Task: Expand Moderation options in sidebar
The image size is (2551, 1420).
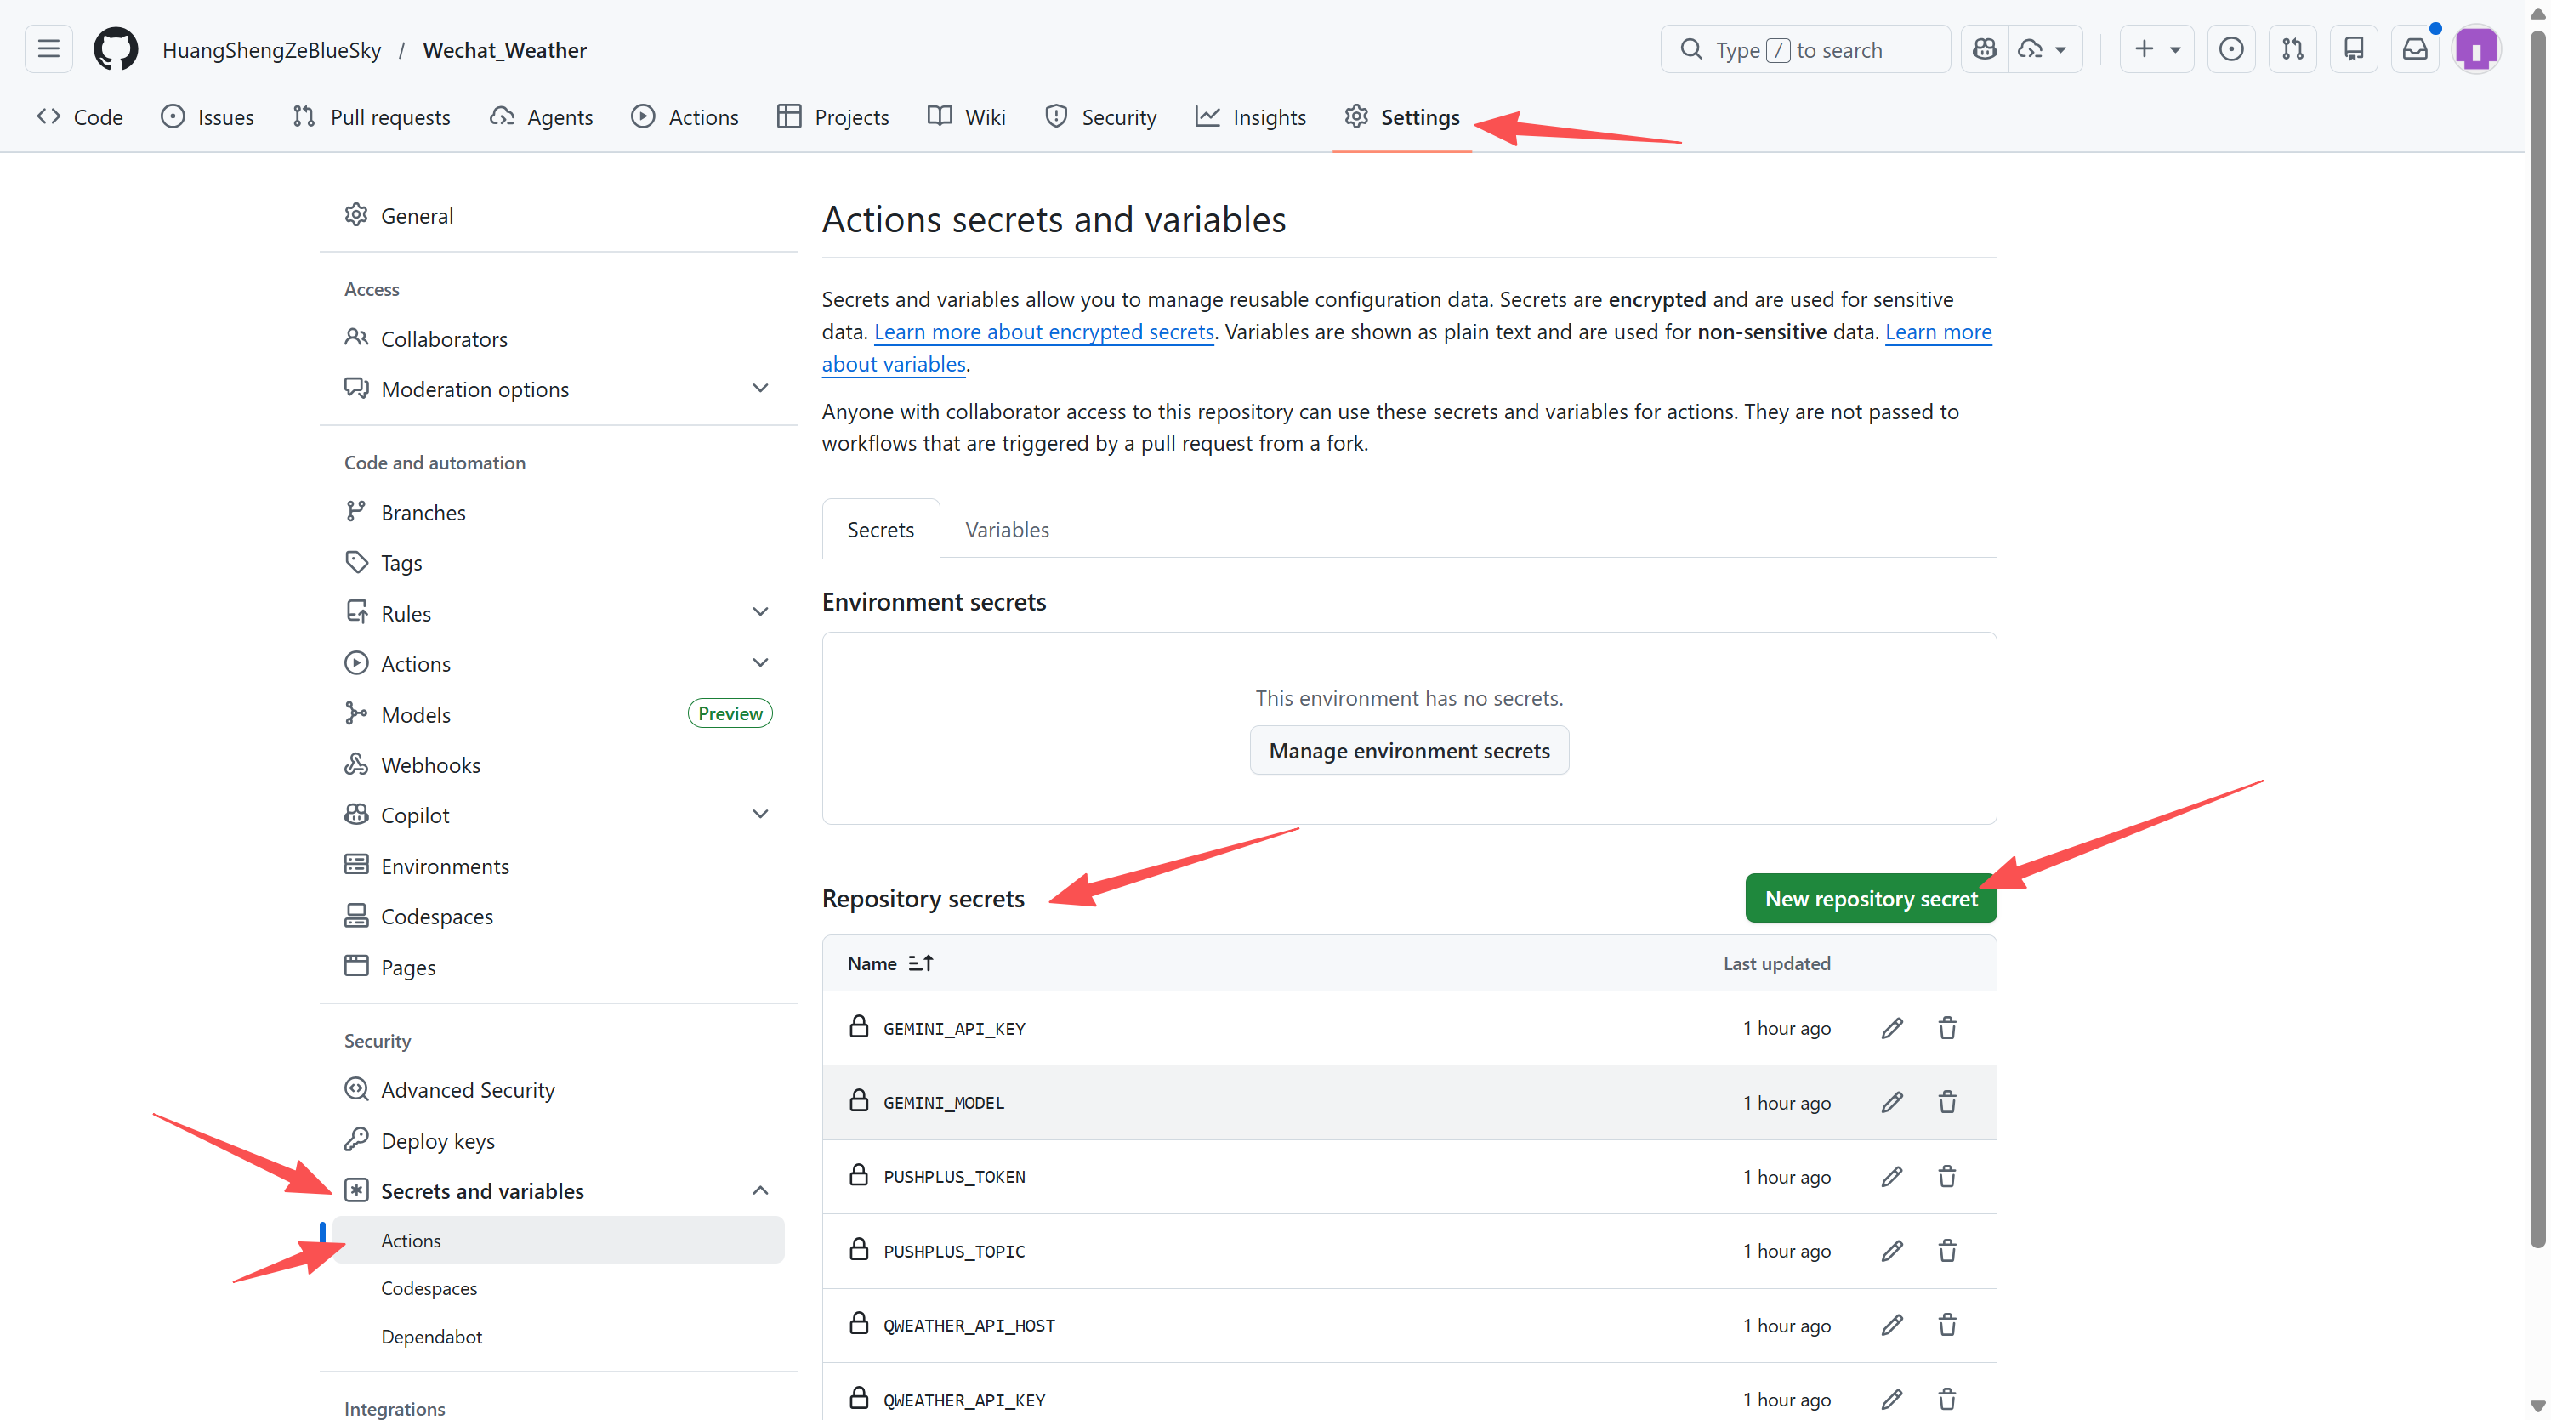Action: click(x=759, y=389)
